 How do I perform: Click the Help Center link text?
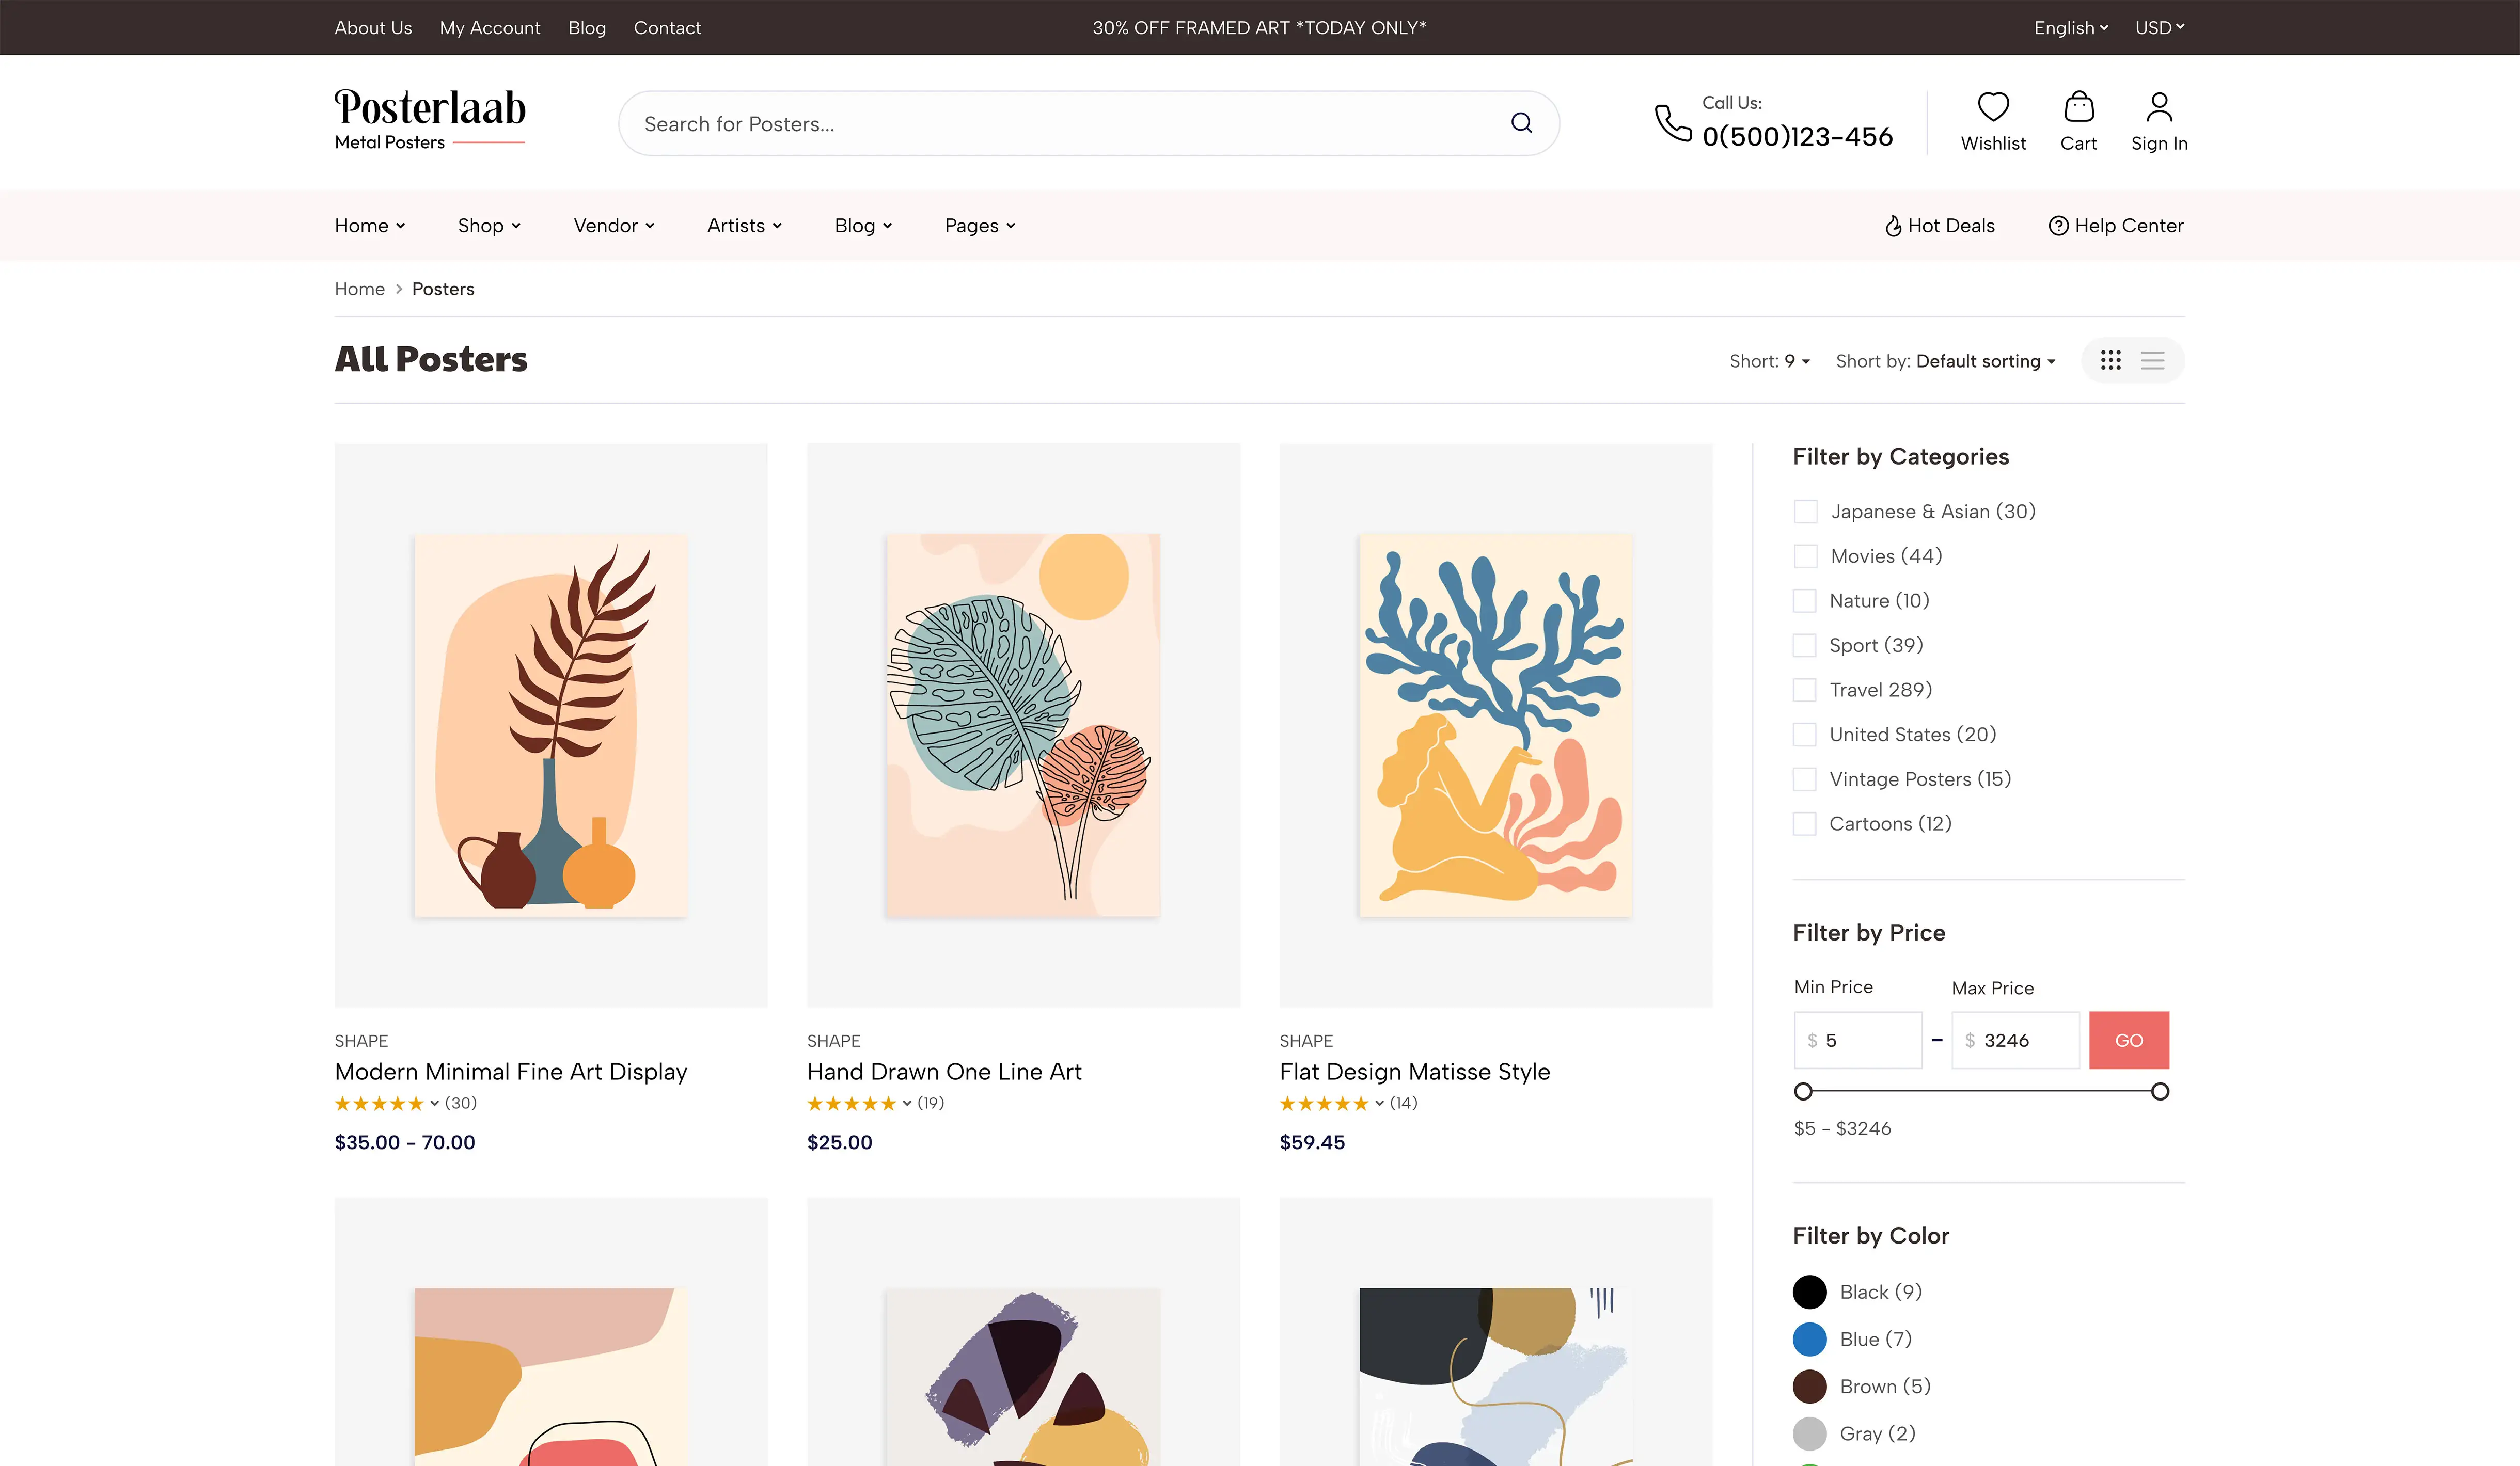click(2128, 226)
